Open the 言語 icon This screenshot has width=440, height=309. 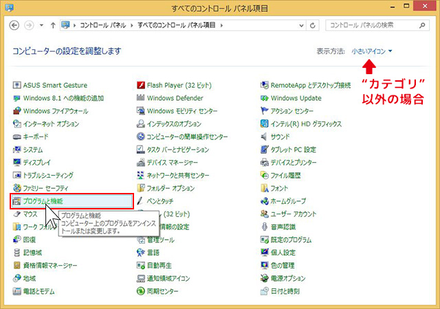(x=140, y=253)
